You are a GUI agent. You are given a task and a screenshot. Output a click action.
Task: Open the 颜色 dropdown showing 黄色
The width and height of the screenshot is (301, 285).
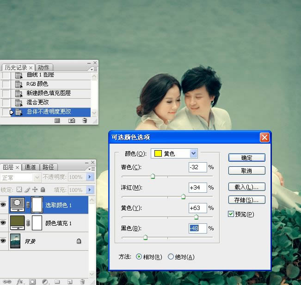point(193,153)
